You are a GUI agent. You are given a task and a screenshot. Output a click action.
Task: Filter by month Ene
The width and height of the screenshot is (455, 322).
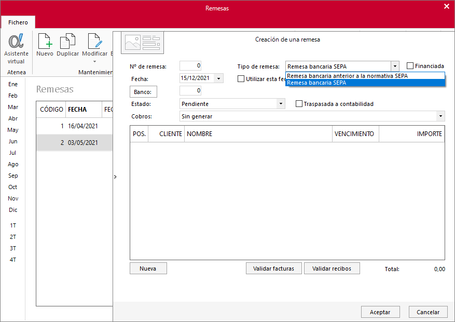click(13, 84)
